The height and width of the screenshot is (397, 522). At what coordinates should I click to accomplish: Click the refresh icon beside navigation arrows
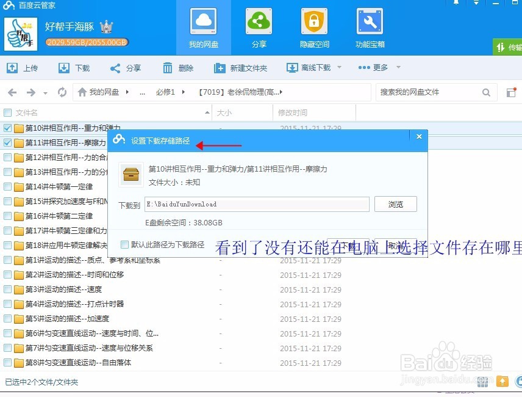click(x=62, y=92)
